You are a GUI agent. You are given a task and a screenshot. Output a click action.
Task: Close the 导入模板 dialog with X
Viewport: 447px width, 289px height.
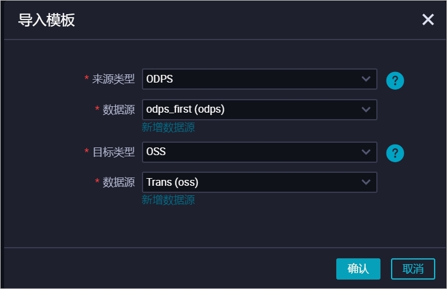428,19
